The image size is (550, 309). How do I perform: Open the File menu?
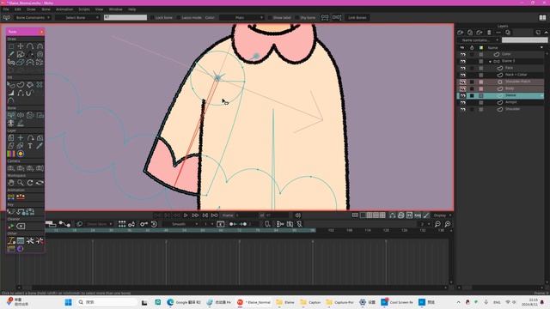[6, 9]
